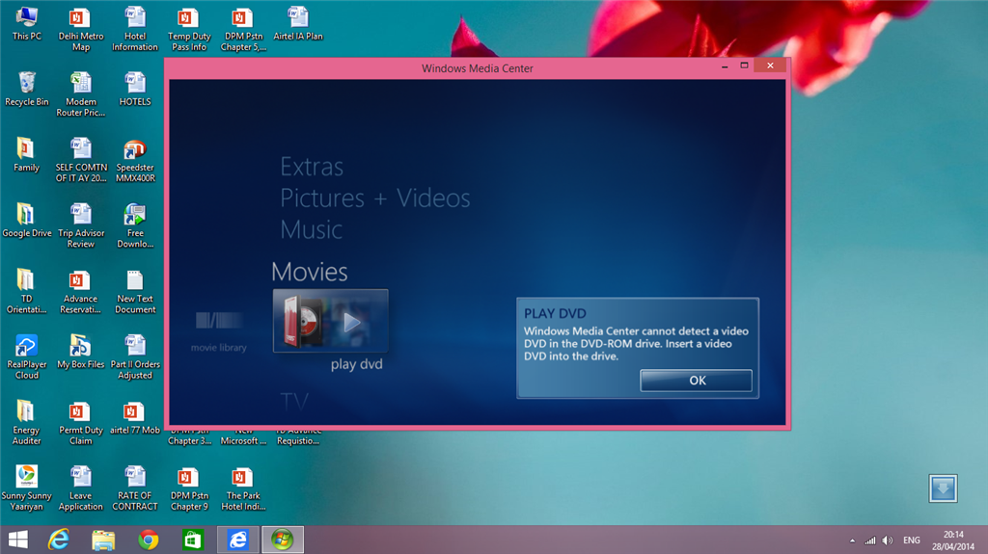Viewport: 988px width, 554px height.
Task: Click the download arrow desktop gadget
Action: pos(943,488)
